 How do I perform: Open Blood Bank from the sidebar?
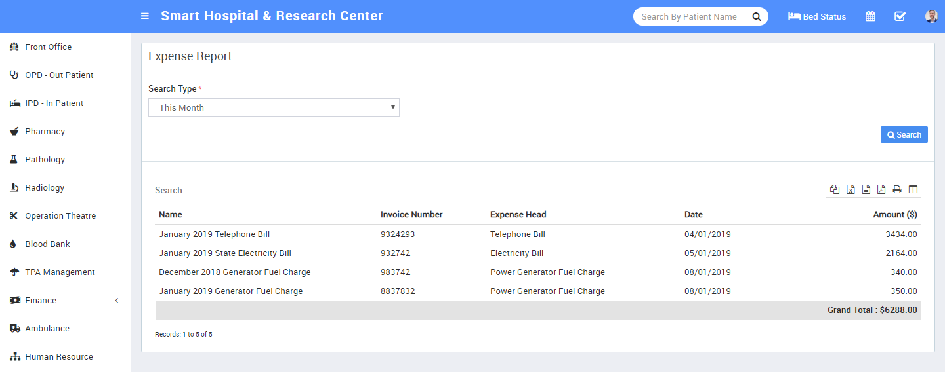[x=47, y=244]
